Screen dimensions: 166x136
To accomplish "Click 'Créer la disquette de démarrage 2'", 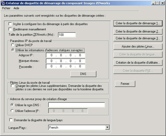I will pos(138,31).
